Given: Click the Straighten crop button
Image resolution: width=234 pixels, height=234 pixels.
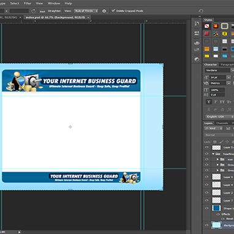Looking at the screenshot, I should tap(55, 11).
